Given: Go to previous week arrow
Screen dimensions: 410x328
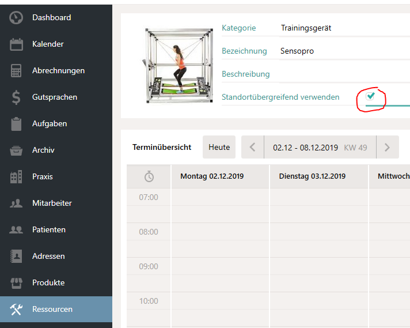Looking at the screenshot, I should [253, 147].
